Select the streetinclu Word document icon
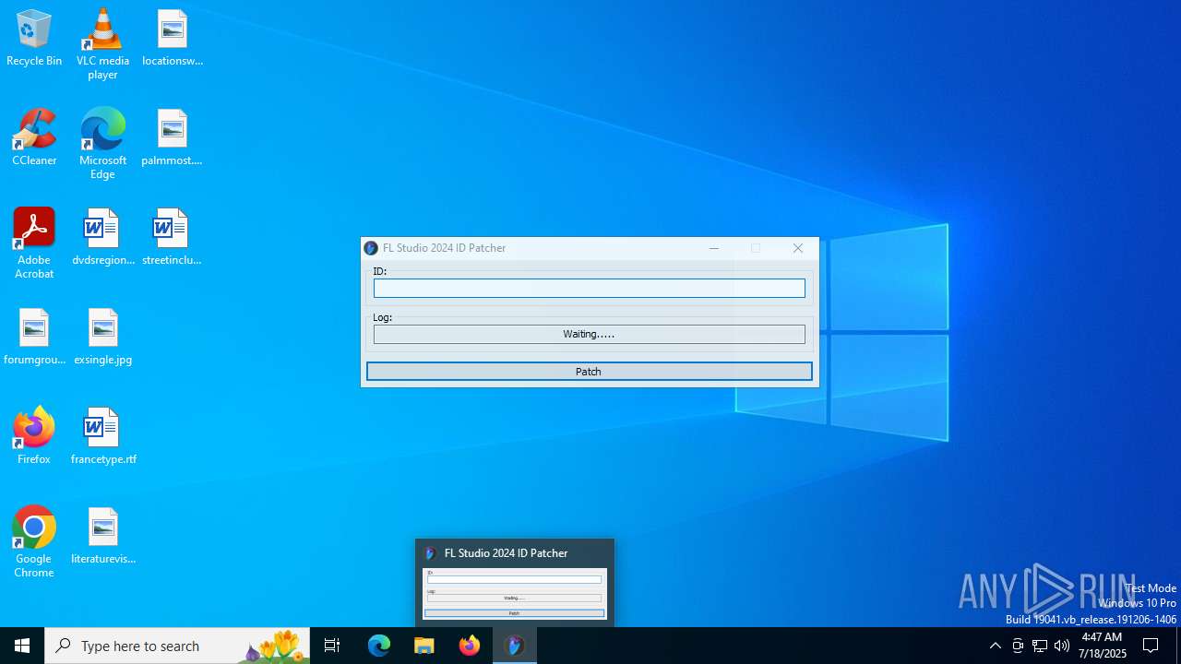Viewport: 1181px width, 664px height. point(173,238)
